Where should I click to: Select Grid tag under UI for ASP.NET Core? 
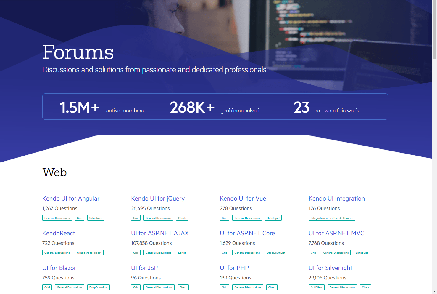tap(225, 253)
